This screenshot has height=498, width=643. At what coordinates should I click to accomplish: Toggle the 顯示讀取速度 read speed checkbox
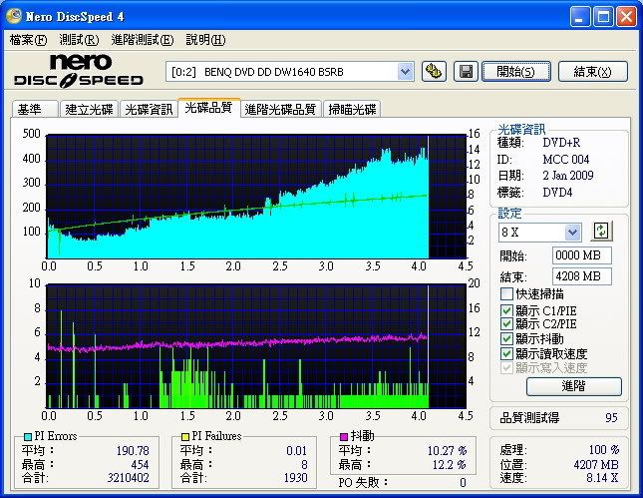(x=507, y=353)
